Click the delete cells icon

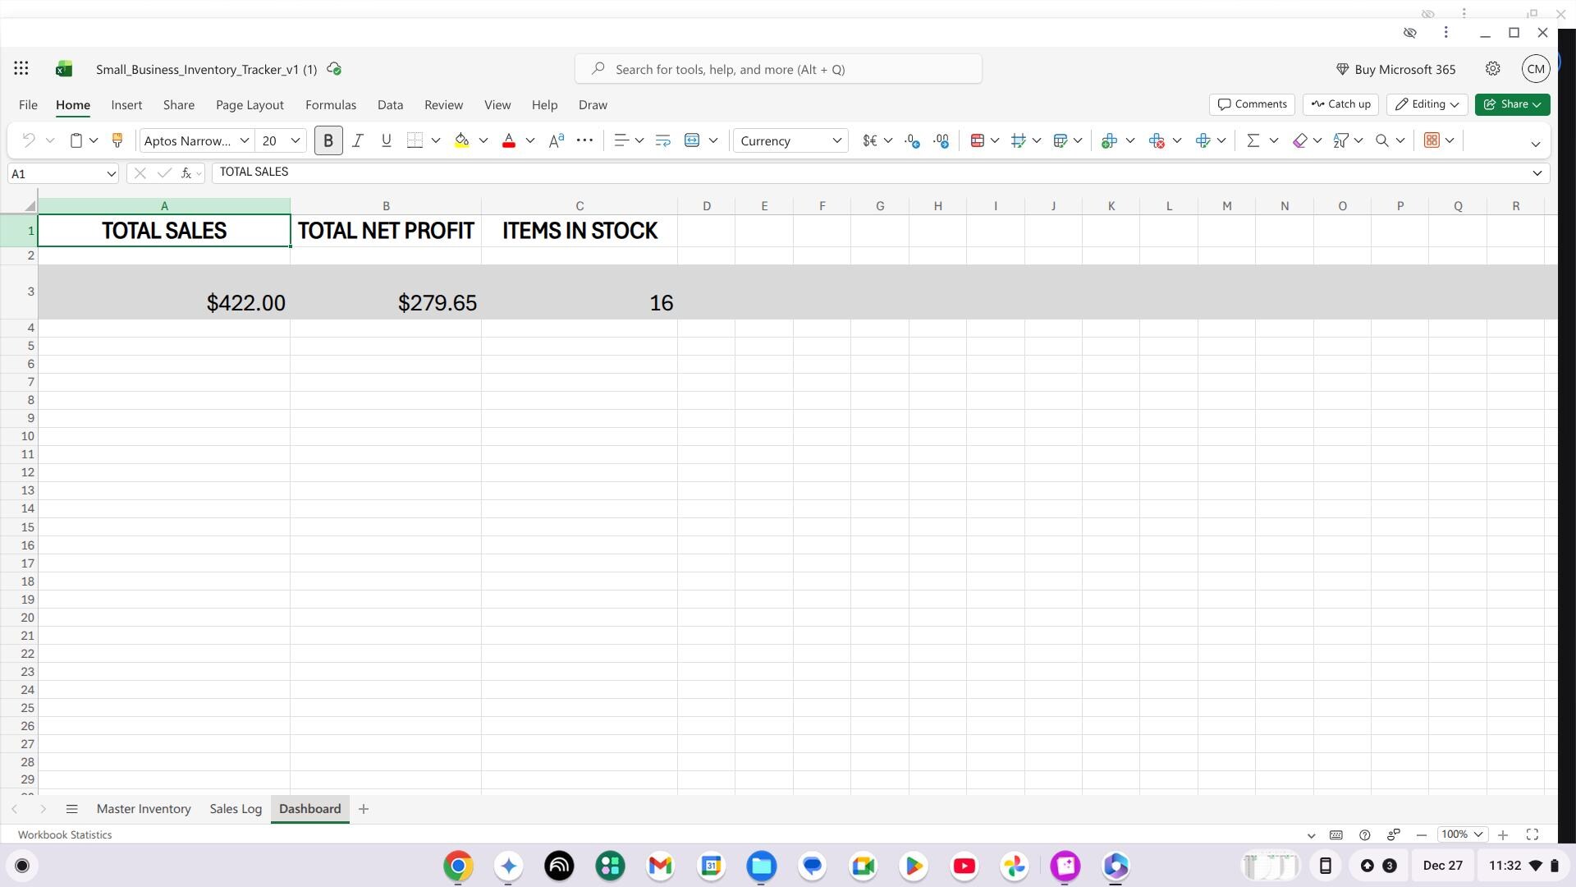[1157, 141]
